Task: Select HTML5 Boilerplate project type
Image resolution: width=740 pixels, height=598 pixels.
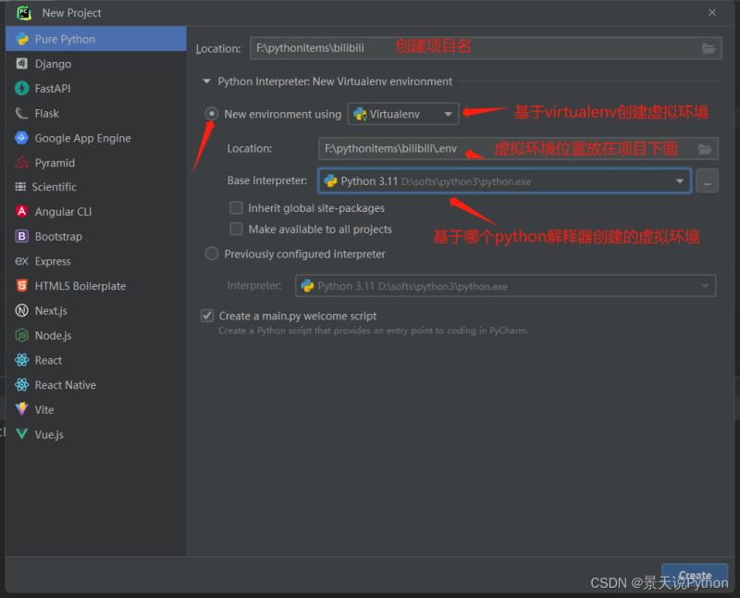Action: 96,286
